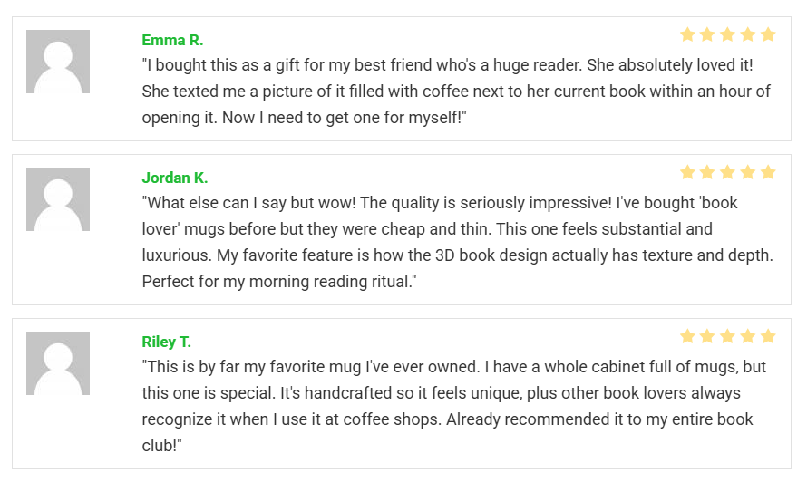This screenshot has width=807, height=482.
Task: Click Jordan K.'s avatar placeholder image
Action: (58, 199)
